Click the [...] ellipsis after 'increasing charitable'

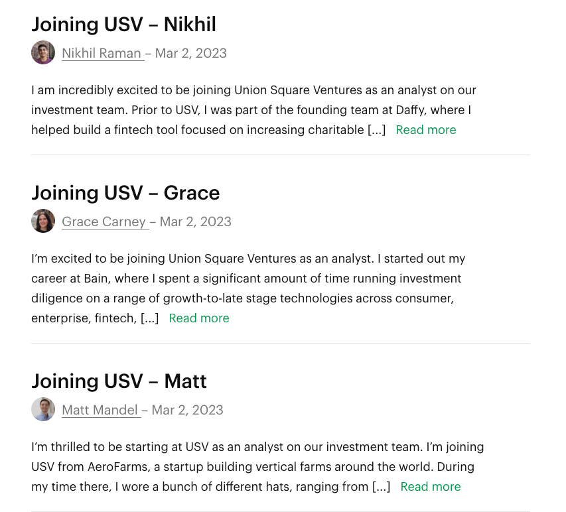(x=376, y=130)
